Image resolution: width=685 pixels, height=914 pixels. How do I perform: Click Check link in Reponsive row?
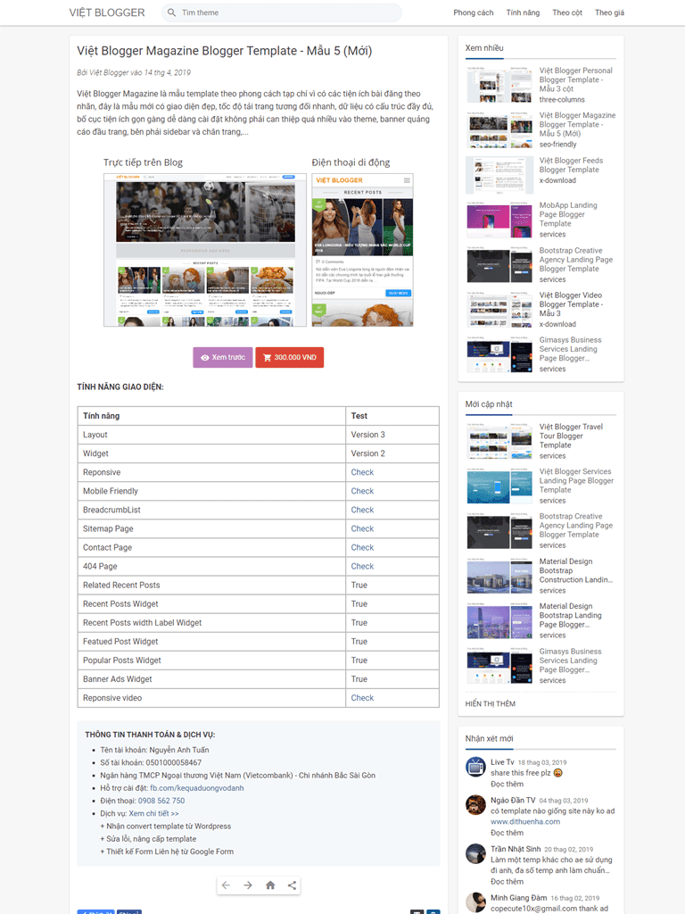(x=362, y=472)
